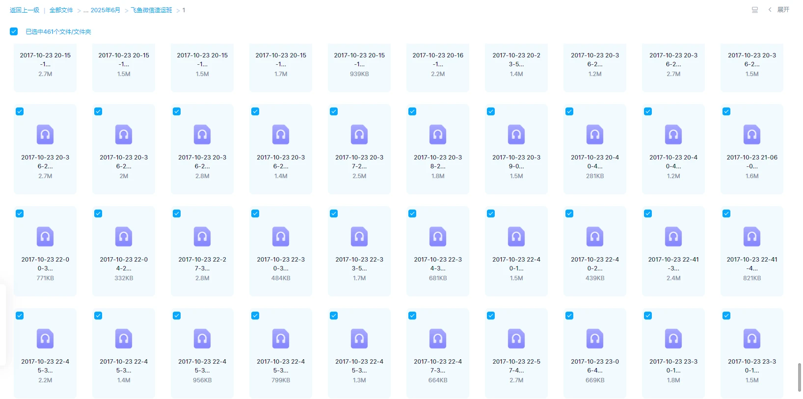Expand the collapsed breadcrumb ellipsis

pos(85,10)
